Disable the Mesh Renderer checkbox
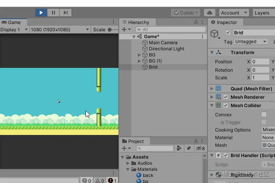Screen dimensions: 275x183 coord(226,97)
